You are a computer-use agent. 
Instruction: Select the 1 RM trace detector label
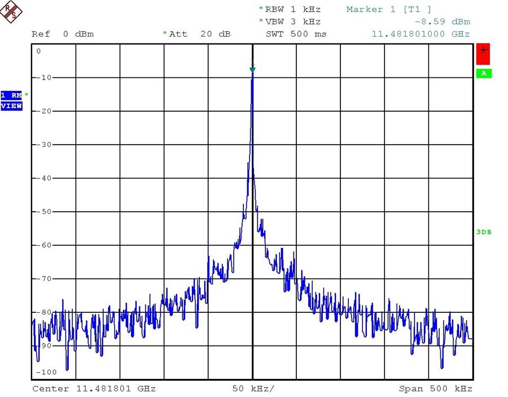click(11, 95)
